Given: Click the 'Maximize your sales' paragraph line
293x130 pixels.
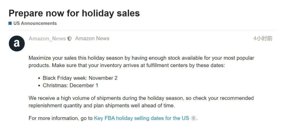Looking at the screenshot, I should point(141,58).
